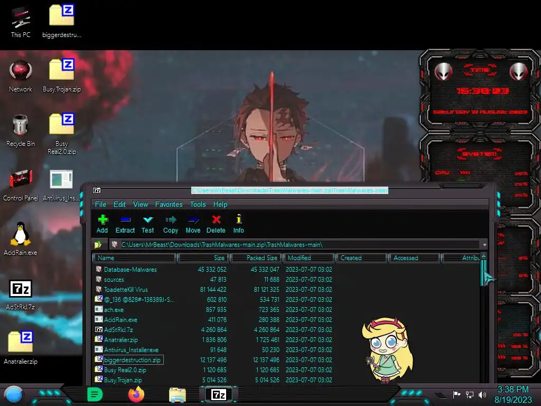Screen dimensions: 541x406
Task: Open Control Panel desktop icon
Action: point(21,186)
